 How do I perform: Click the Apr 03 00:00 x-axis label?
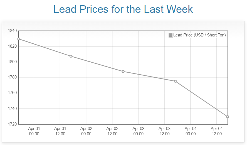coord(138,131)
